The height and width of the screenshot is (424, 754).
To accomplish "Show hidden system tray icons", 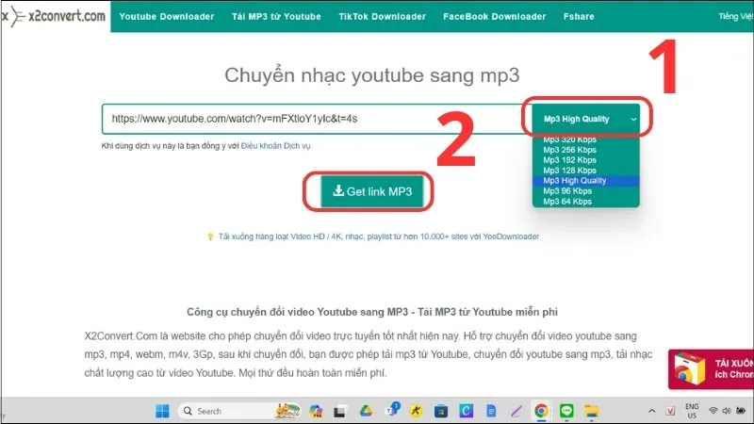I will (651, 411).
